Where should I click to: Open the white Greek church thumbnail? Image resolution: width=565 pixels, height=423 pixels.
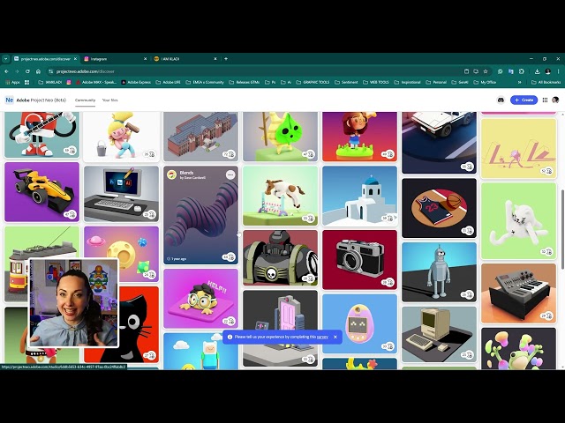(359, 196)
